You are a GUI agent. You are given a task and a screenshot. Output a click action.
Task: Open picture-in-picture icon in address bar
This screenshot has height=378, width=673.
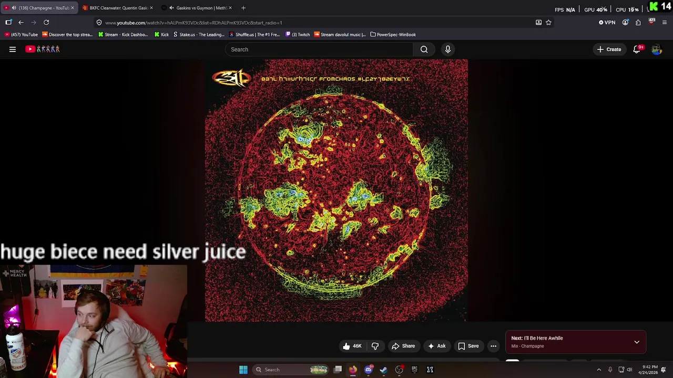[x=538, y=23]
